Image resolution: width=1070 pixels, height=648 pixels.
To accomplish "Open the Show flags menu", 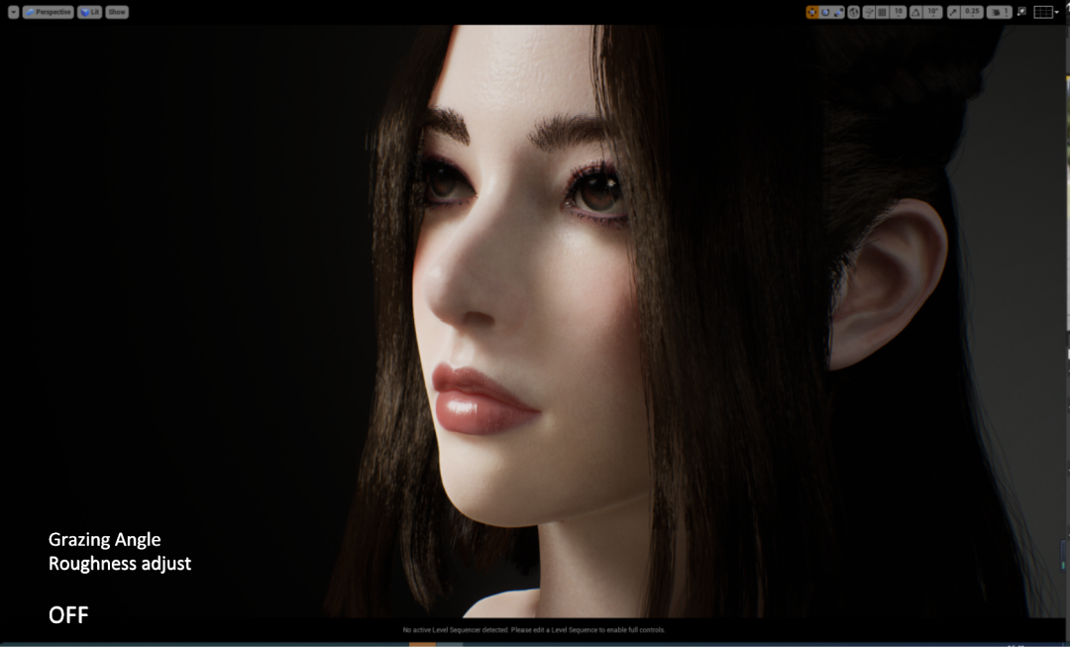I will [117, 12].
